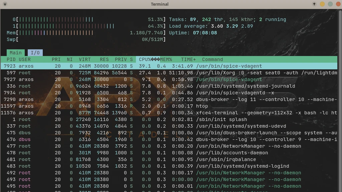Select the xfce4-terminal process row
Viewport: 342px width, 192px height.
click(169, 113)
